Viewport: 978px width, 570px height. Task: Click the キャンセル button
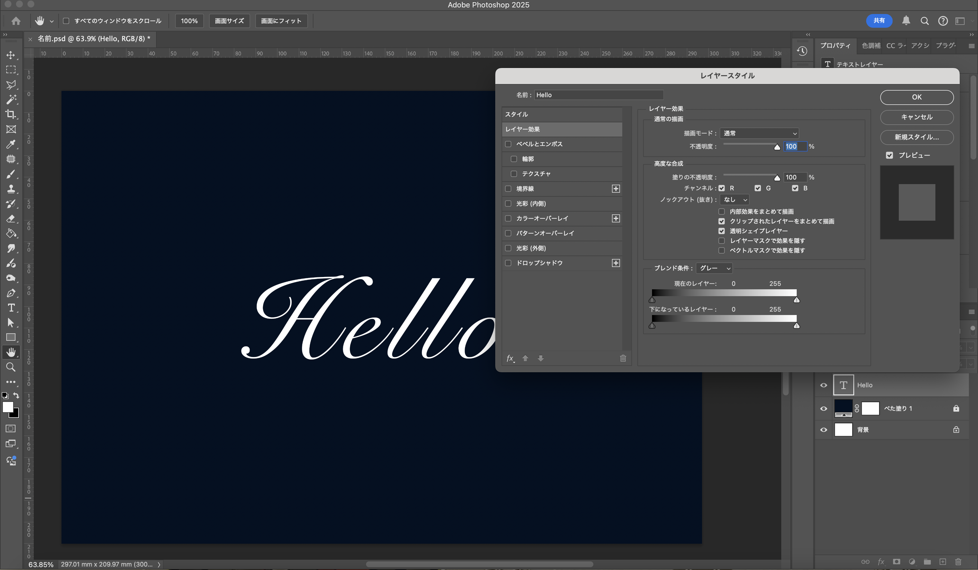(x=917, y=117)
